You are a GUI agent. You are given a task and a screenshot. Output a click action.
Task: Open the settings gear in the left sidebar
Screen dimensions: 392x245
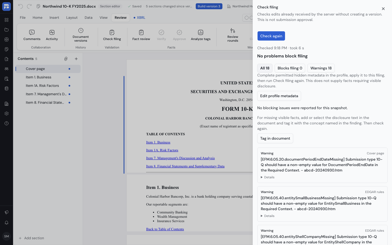tap(7, 114)
